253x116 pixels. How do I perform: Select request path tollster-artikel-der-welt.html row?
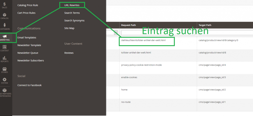[x=136, y=53]
